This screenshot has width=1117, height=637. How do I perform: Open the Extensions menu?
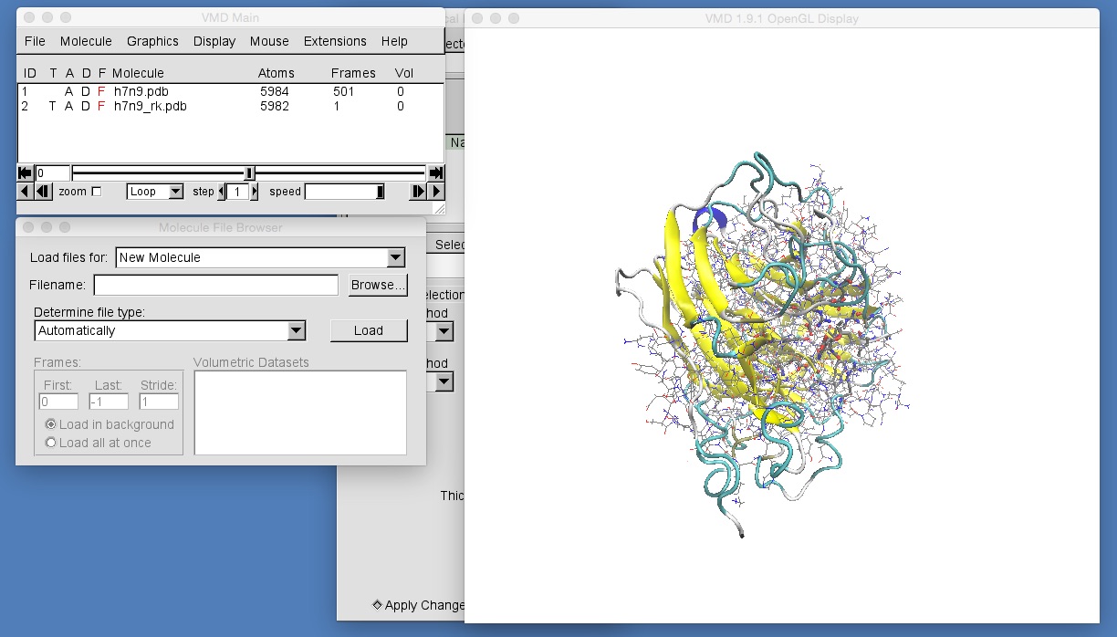334,41
